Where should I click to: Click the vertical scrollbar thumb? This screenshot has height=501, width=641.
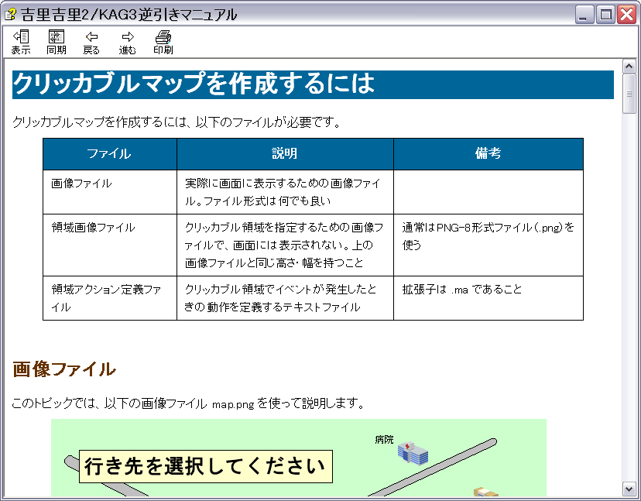tap(629, 93)
